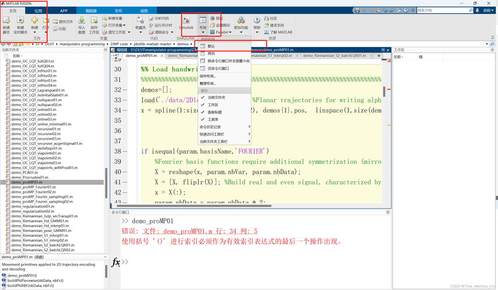Switch to the Plots (绘图) ribbon tab
Screen dimensions: 498x290
[38, 10]
